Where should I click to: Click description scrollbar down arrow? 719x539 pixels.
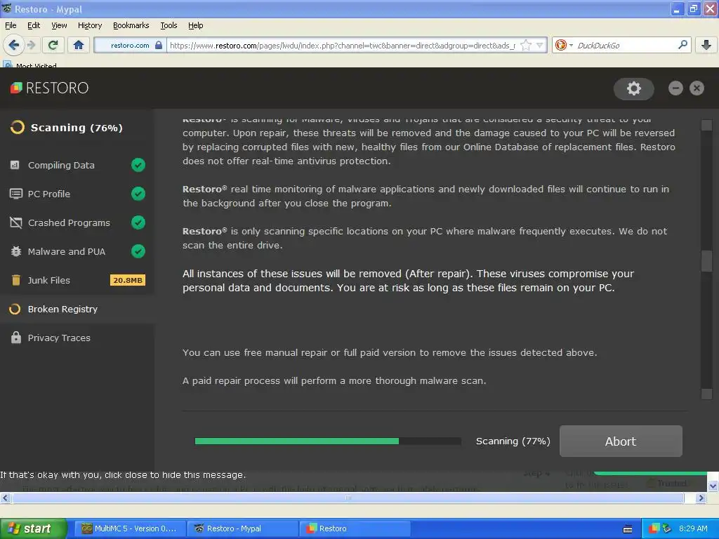[706, 394]
